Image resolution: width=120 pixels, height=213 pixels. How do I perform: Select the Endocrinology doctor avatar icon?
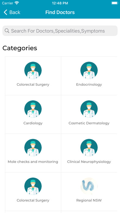click(89, 70)
